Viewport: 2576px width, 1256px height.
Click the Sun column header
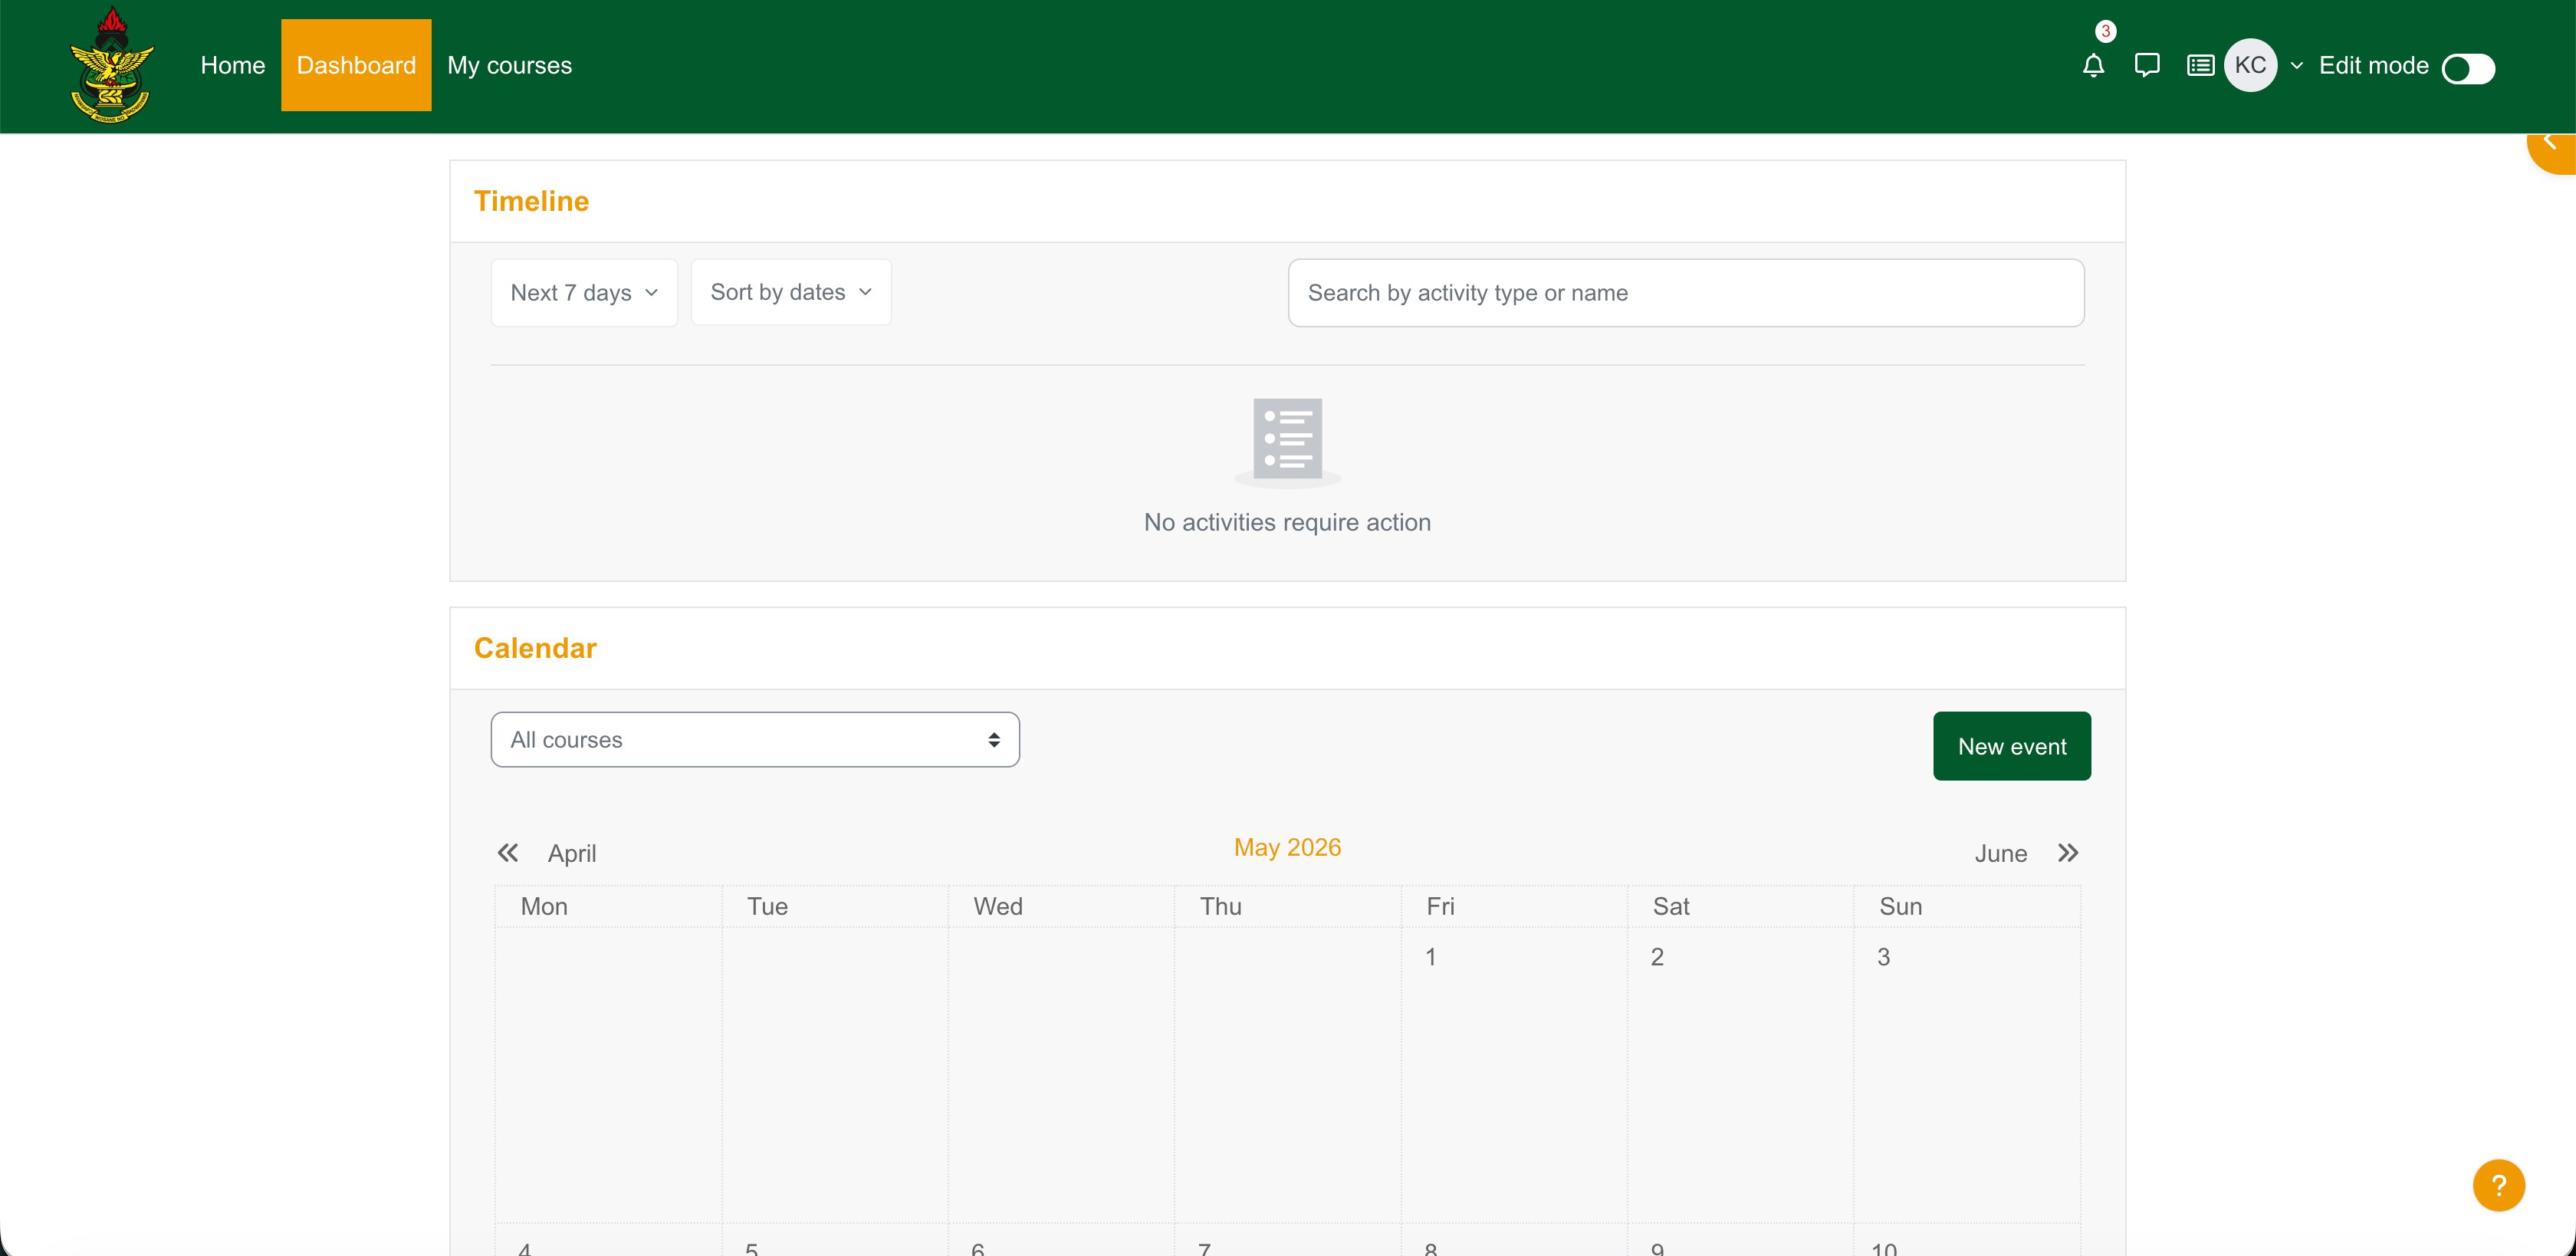[x=1900, y=906]
